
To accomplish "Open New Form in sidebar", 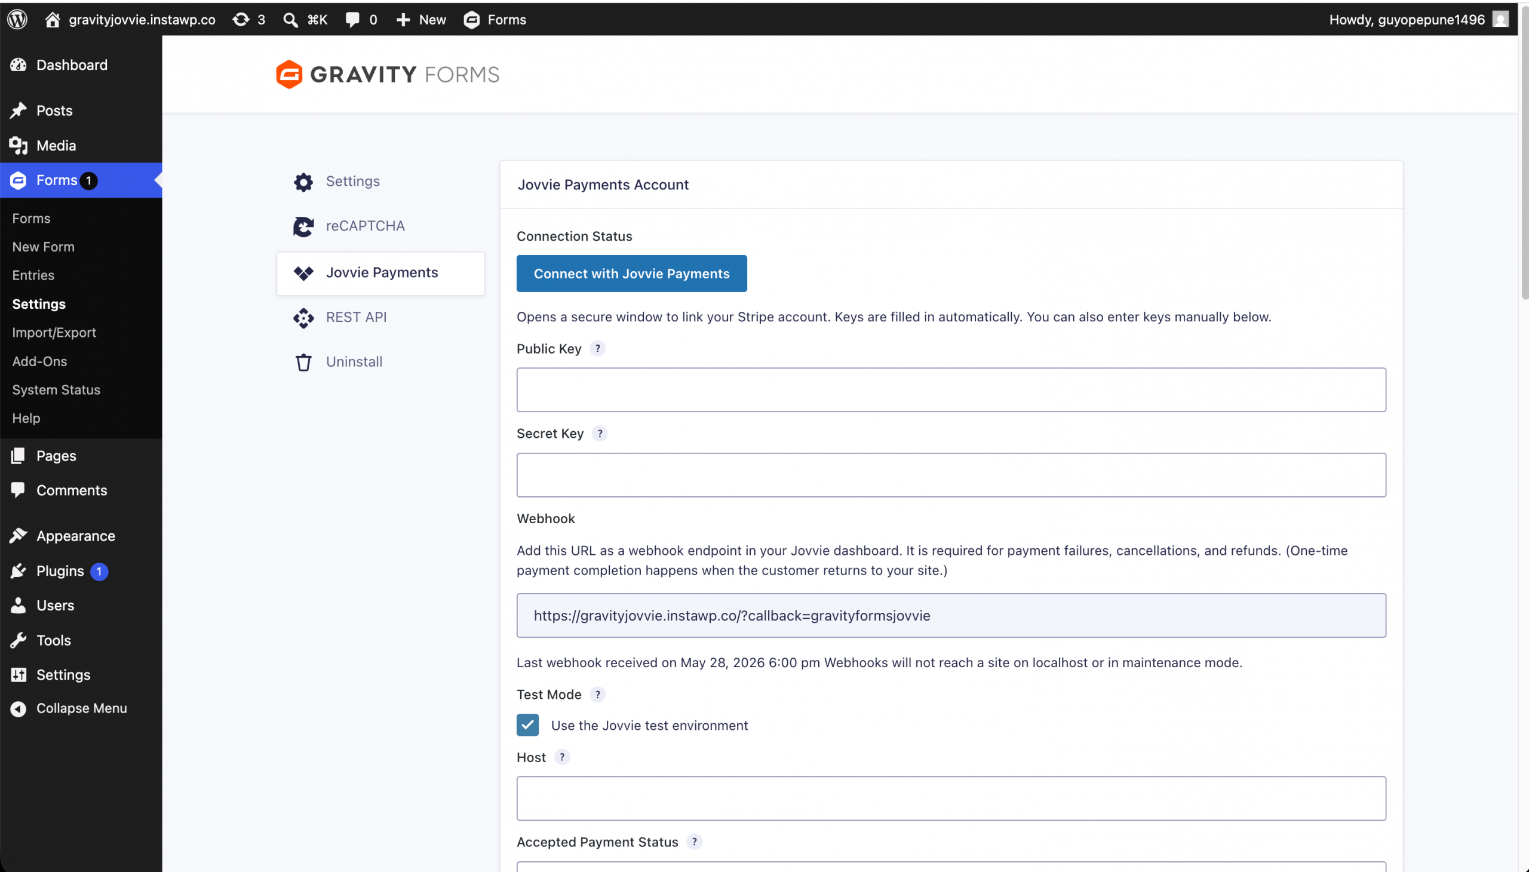I will (x=43, y=247).
